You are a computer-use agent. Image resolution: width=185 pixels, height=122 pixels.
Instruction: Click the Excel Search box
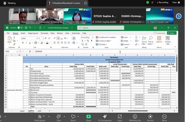pyautogui.click(x=100, y=28)
